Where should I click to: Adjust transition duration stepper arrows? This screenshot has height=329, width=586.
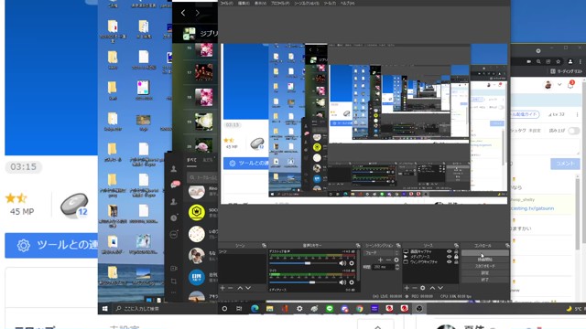point(396,267)
